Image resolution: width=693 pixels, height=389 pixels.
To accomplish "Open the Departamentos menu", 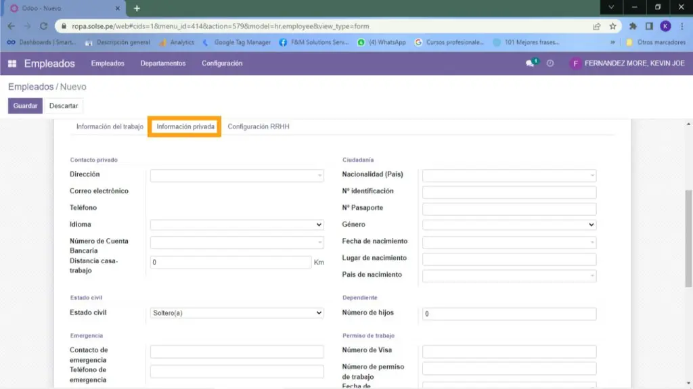I will pyautogui.click(x=162, y=64).
